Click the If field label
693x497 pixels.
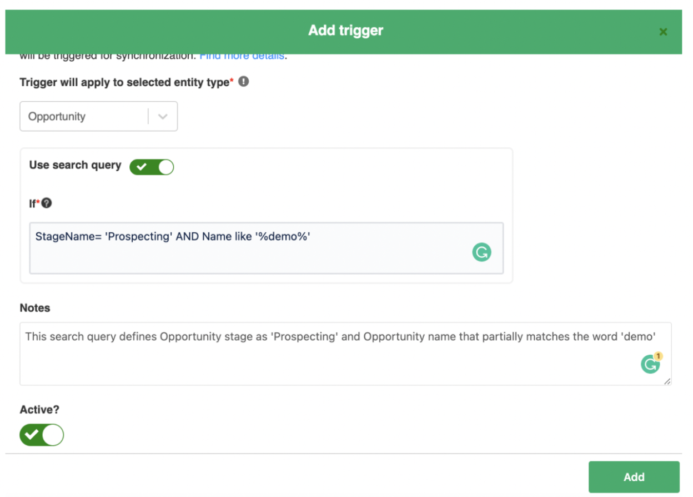(x=32, y=204)
